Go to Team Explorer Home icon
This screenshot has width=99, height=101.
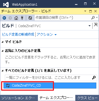pyautogui.click(x=16, y=18)
